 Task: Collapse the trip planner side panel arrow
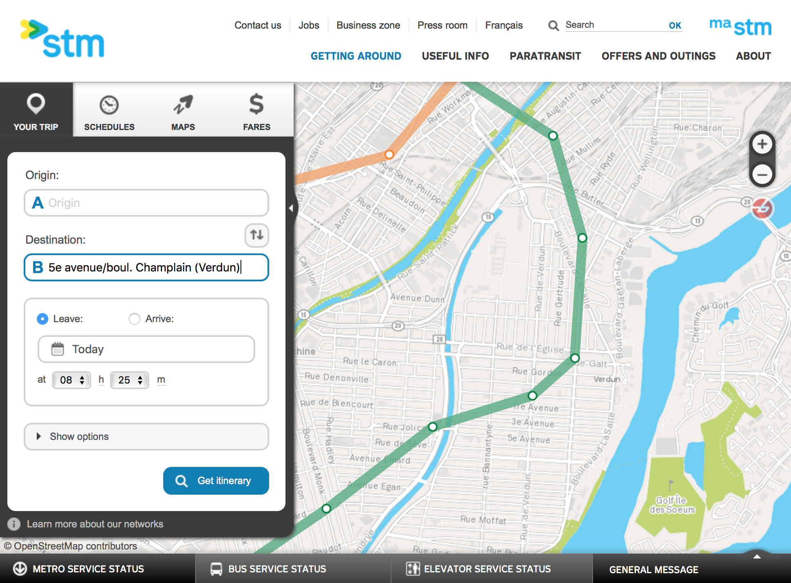291,208
